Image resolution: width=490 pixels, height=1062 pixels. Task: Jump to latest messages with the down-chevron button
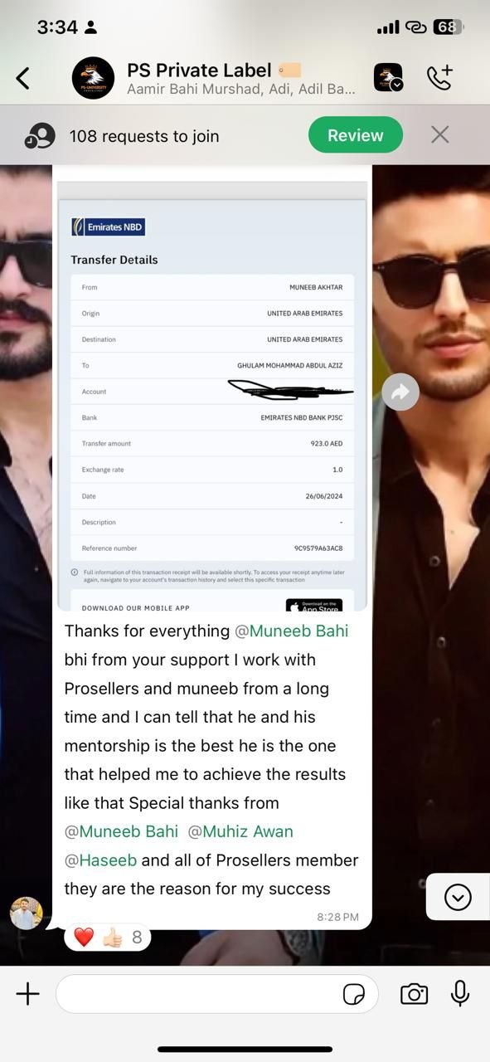tap(458, 897)
